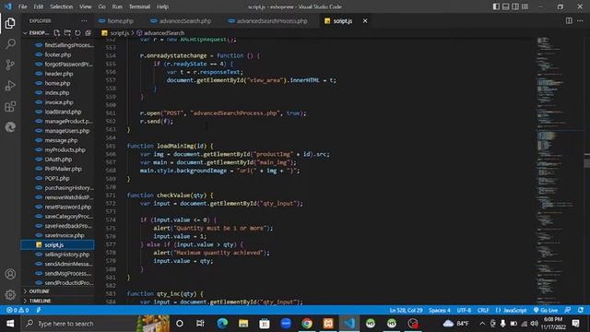Open Source Control view
The image size is (590, 332).
tap(10, 65)
